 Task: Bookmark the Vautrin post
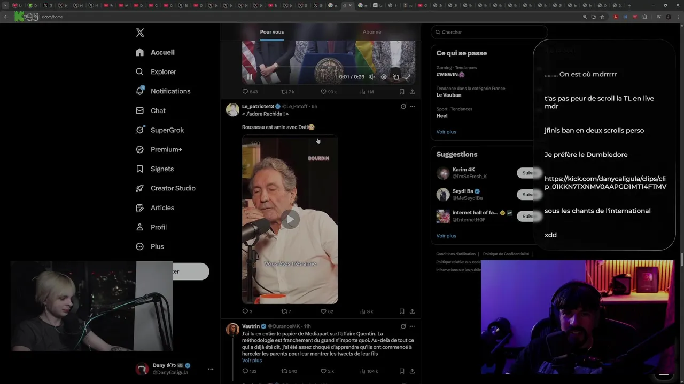point(402,371)
